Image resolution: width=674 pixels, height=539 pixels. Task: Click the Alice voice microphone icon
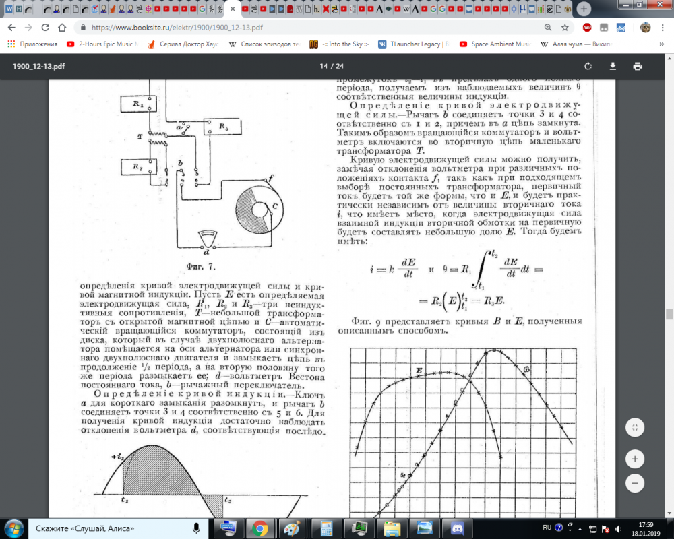[x=196, y=528]
